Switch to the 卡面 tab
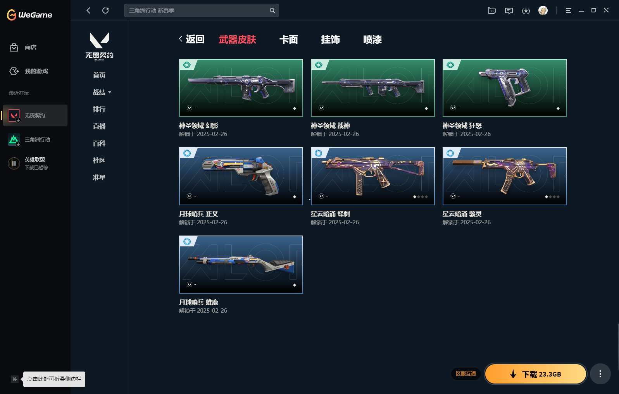 (288, 40)
